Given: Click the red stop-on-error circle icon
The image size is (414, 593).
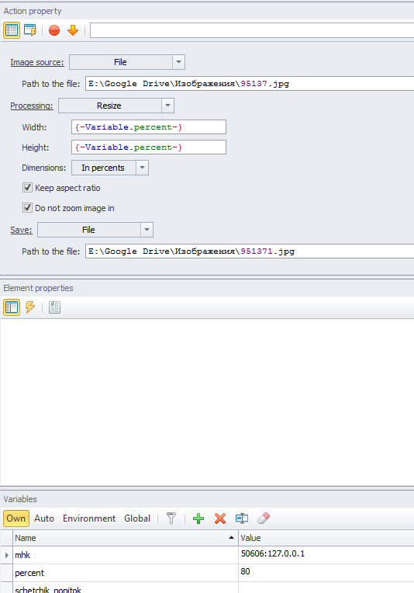Looking at the screenshot, I should tap(54, 30).
